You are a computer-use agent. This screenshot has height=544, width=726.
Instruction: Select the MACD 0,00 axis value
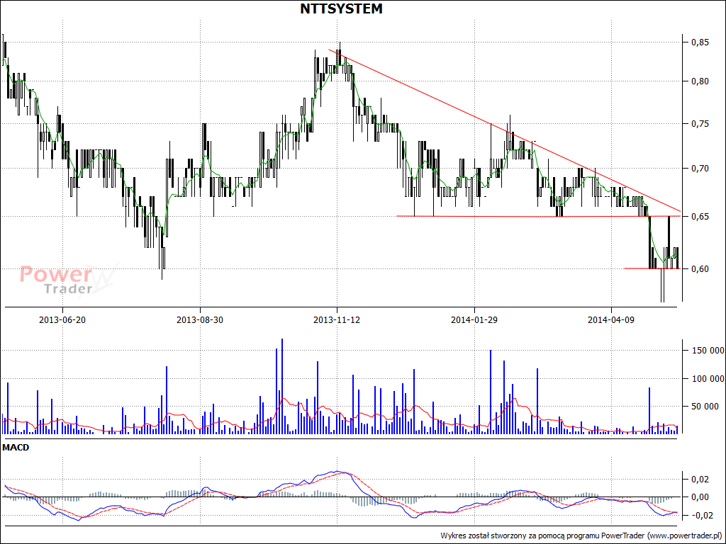click(x=700, y=497)
